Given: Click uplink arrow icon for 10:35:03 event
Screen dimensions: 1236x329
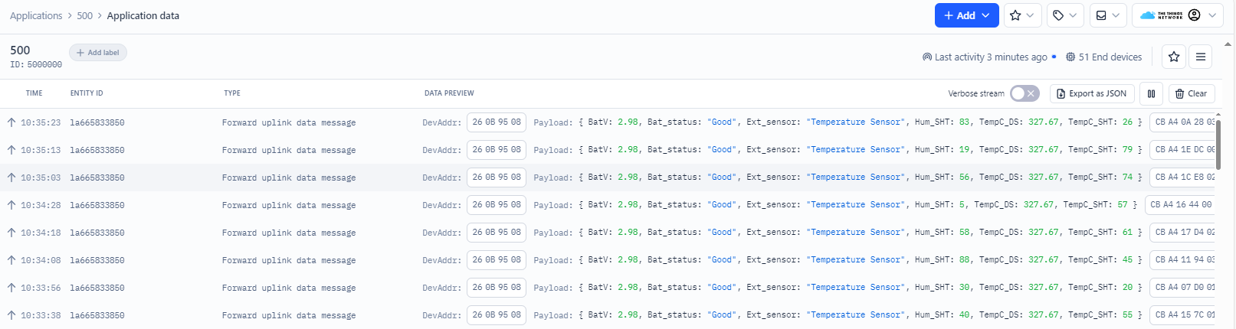Looking at the screenshot, I should point(11,178).
